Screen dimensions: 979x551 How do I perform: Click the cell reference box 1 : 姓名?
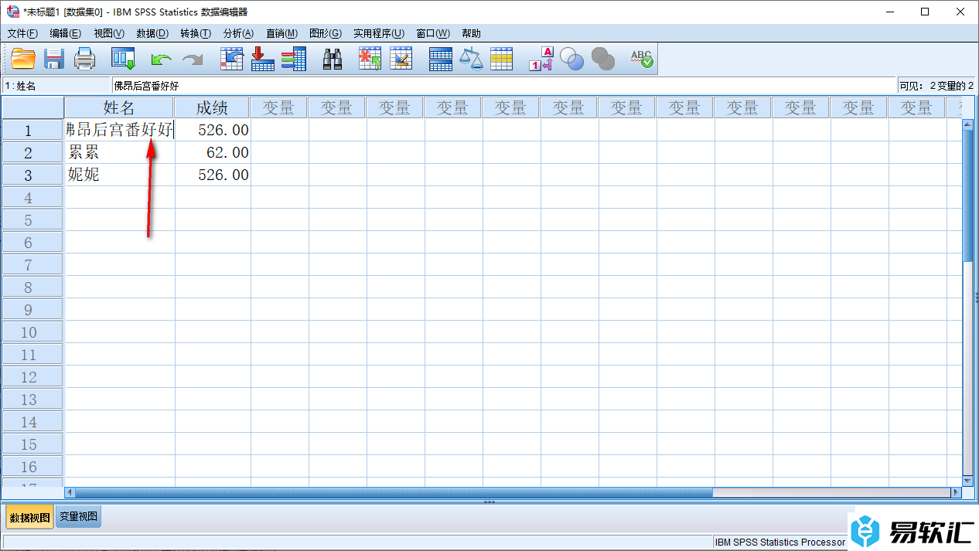click(x=56, y=86)
